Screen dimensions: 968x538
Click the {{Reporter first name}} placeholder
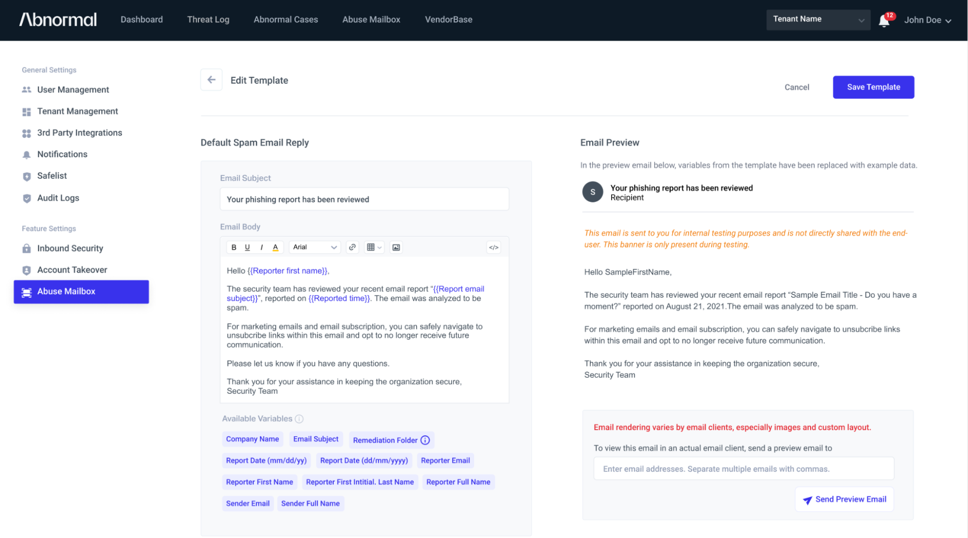(288, 271)
